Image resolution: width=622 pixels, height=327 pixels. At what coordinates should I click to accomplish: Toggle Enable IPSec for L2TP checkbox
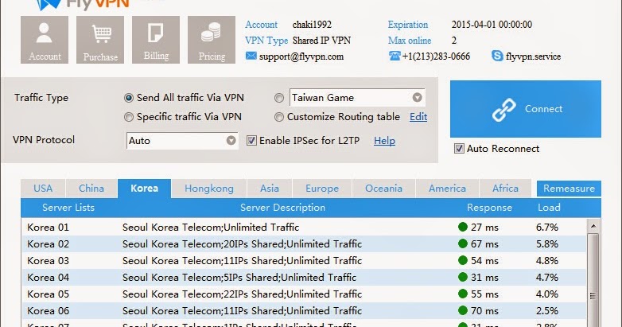point(251,141)
